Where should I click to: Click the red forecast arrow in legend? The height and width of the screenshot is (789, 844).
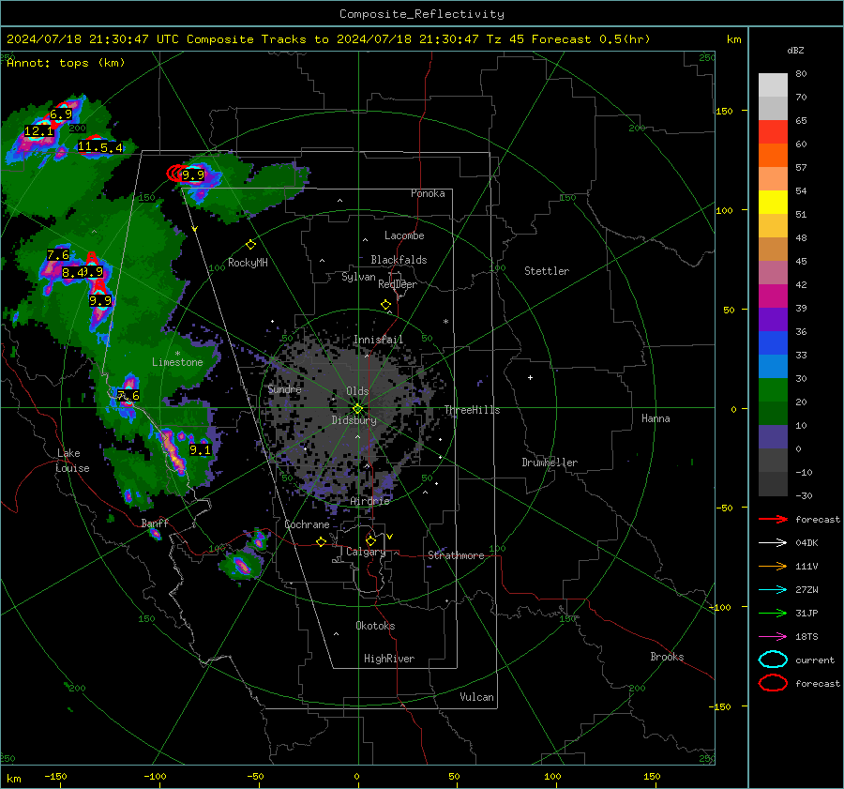(773, 519)
